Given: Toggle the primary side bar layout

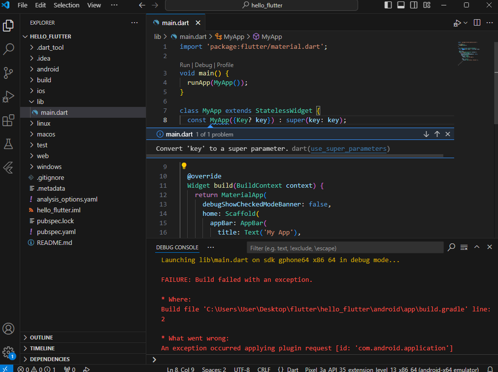Looking at the screenshot, I should point(388,5).
